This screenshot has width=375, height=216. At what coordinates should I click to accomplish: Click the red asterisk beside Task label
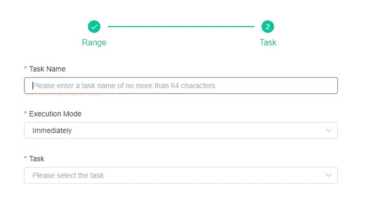tap(26, 158)
